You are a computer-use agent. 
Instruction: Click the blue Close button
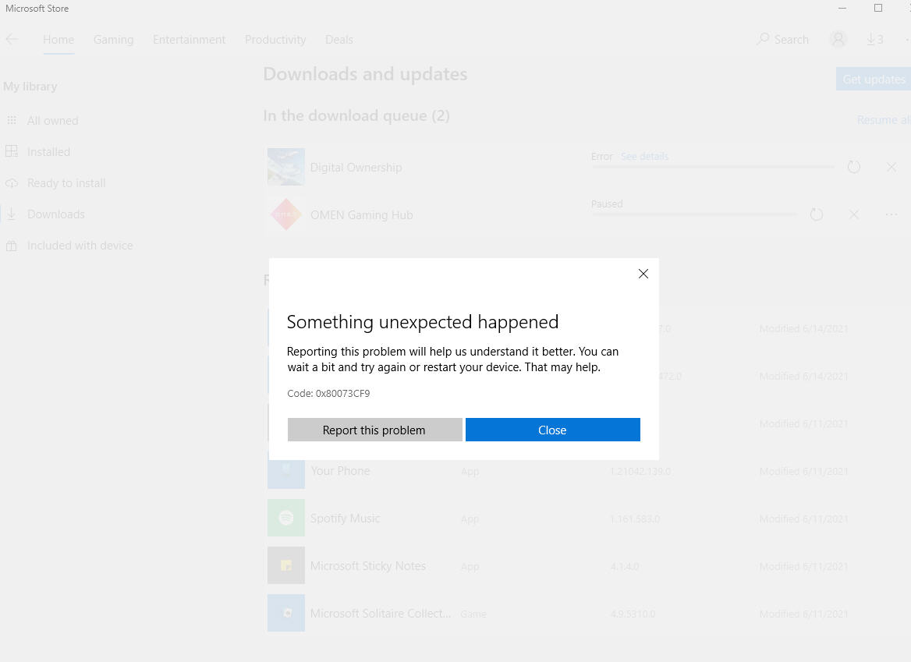pyautogui.click(x=552, y=430)
